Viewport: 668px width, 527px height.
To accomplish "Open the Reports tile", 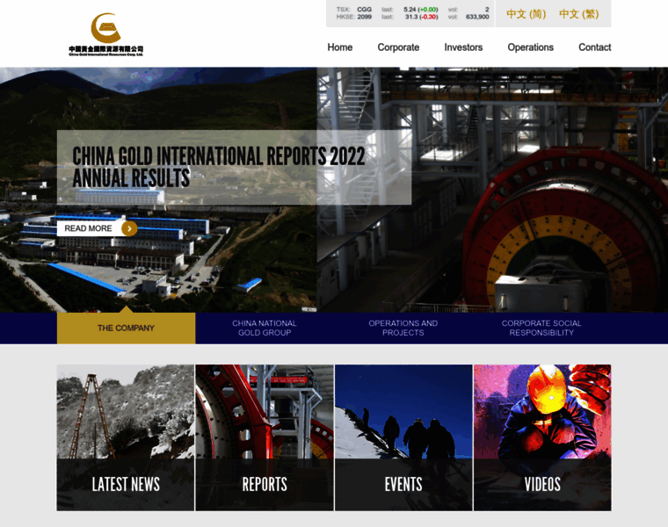I will coord(265,437).
